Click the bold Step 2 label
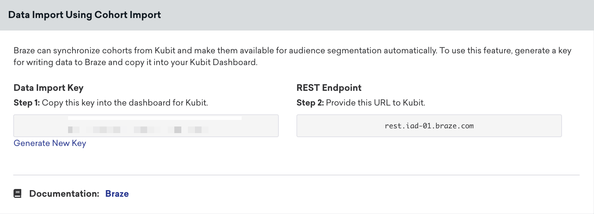 [310, 103]
